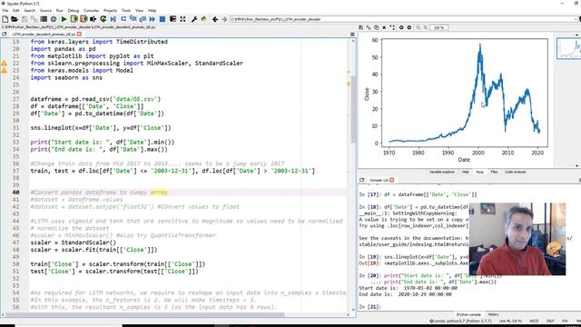Image resolution: width=581 pixels, height=327 pixels.
Task: Zoom out plot magnifier icon
Action: click(x=419, y=27)
